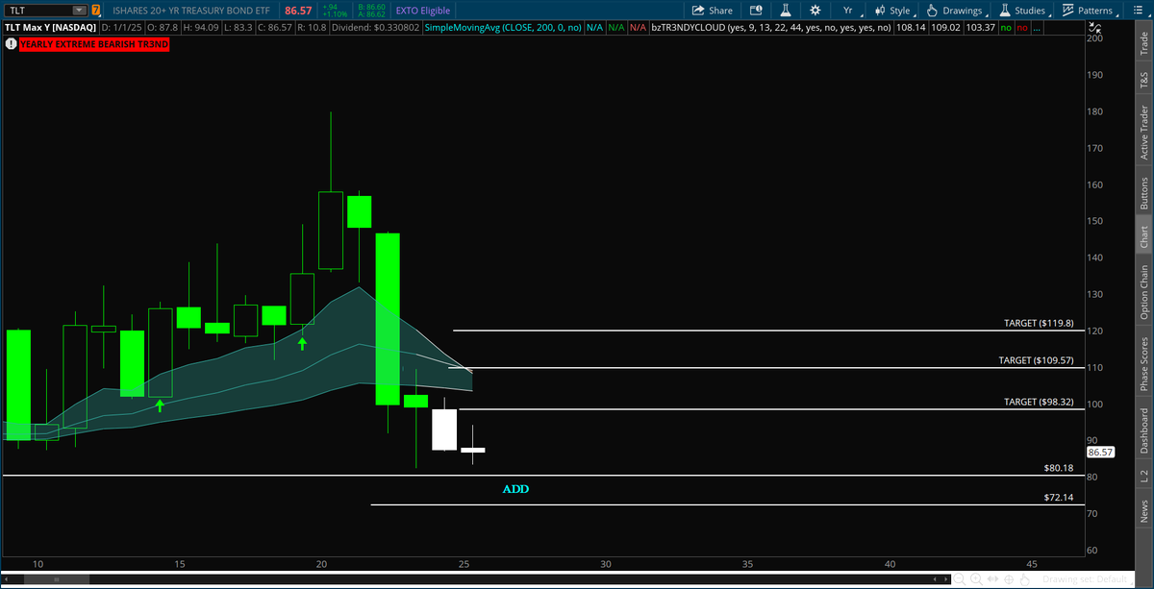This screenshot has width=1154, height=589.
Task: Open the news alert icon beside Share
Action: 756,11
